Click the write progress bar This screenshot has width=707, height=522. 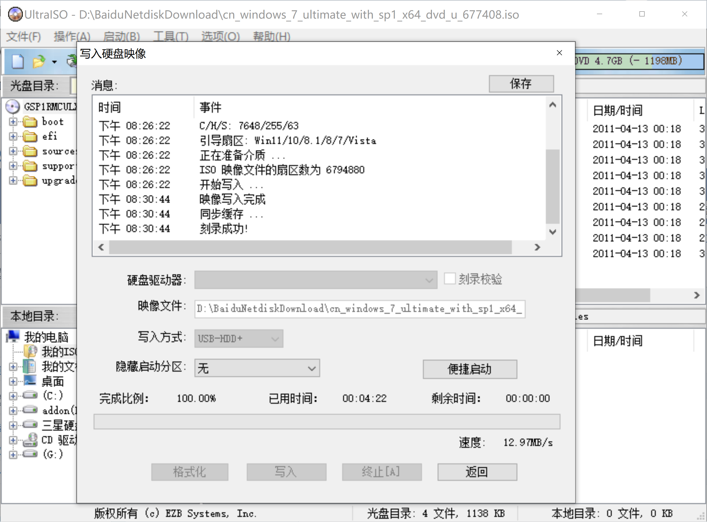pos(327,422)
